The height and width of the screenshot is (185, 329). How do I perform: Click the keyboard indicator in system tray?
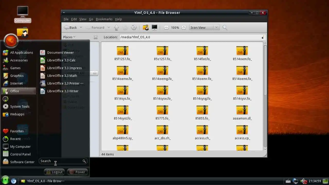tap(288, 181)
